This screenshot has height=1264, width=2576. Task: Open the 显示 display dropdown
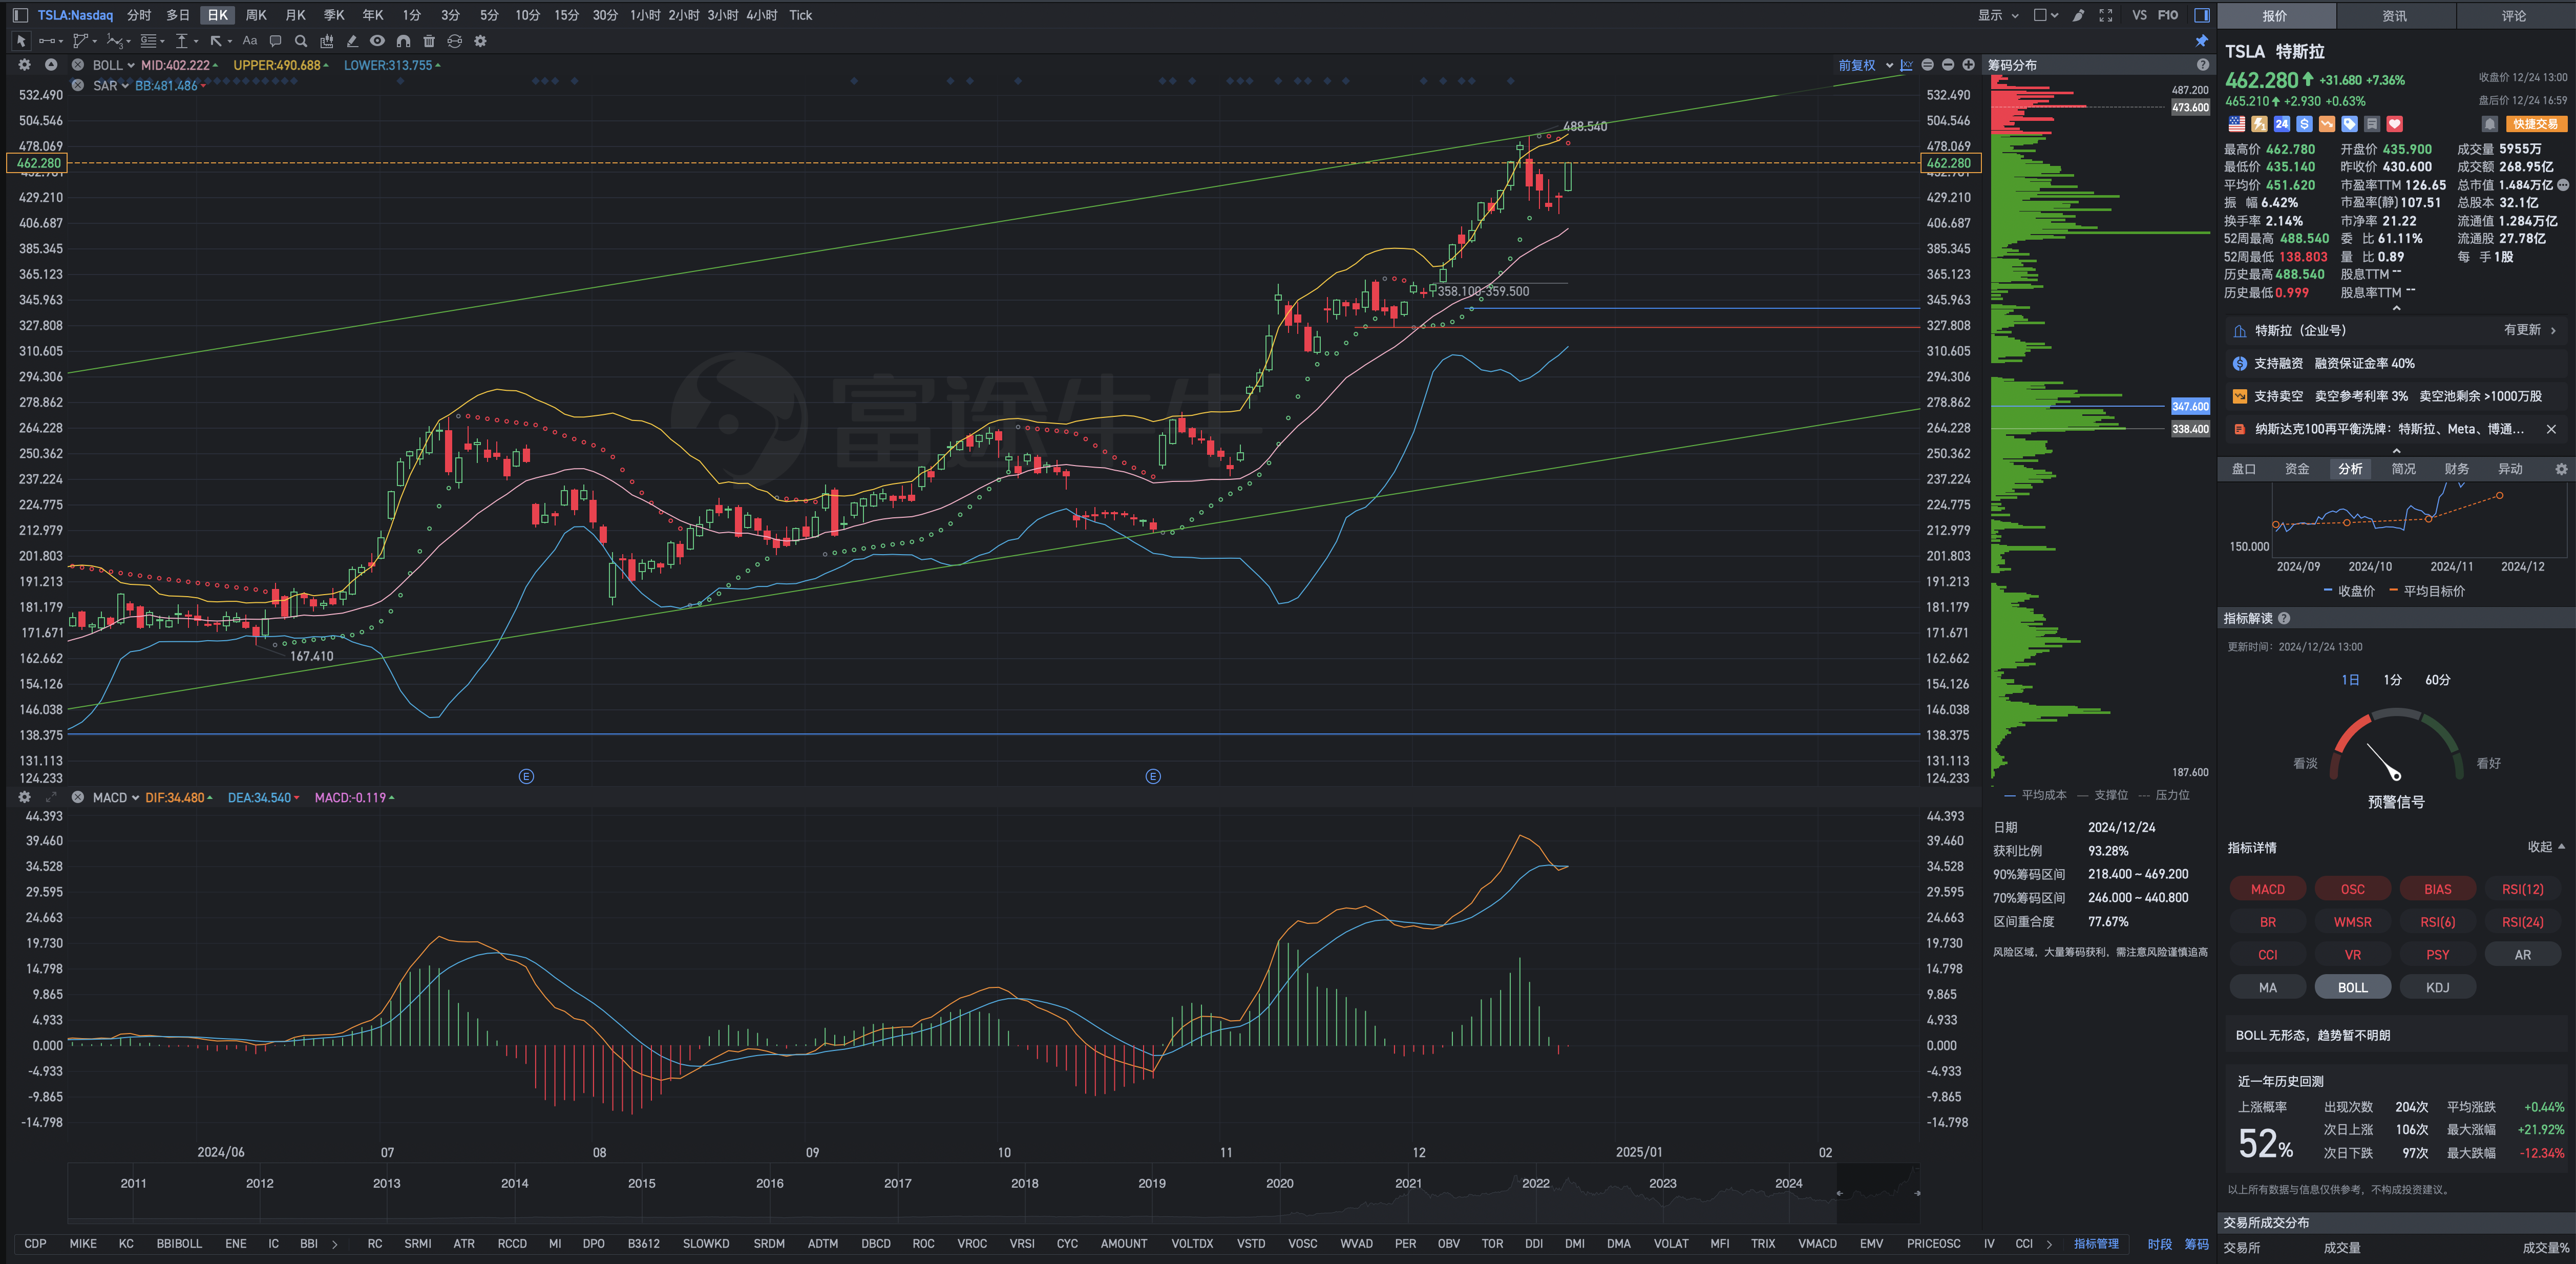coord(1998,15)
